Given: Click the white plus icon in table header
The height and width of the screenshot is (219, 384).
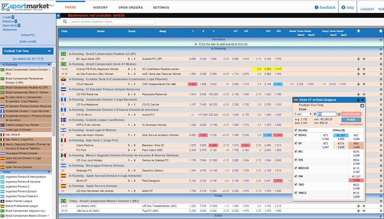Looking at the screenshot, I should [359, 31].
